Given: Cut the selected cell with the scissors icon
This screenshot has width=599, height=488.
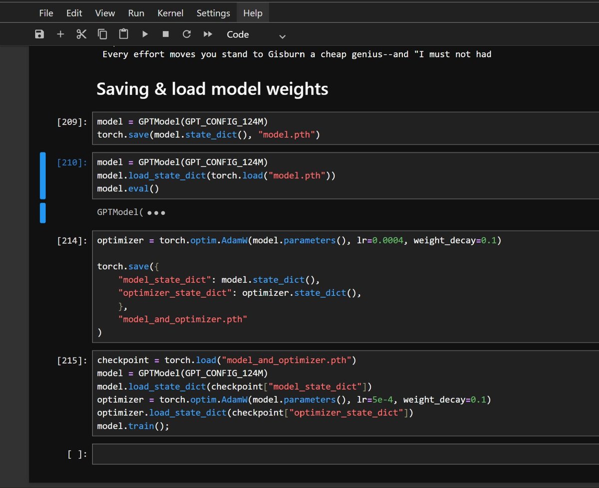Looking at the screenshot, I should click(81, 34).
